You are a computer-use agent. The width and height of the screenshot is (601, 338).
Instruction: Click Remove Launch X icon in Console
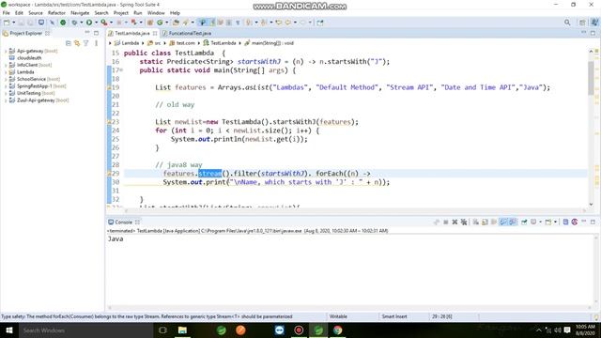click(x=455, y=222)
